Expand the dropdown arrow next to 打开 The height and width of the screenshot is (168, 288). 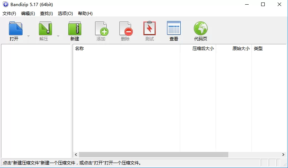click(x=29, y=36)
